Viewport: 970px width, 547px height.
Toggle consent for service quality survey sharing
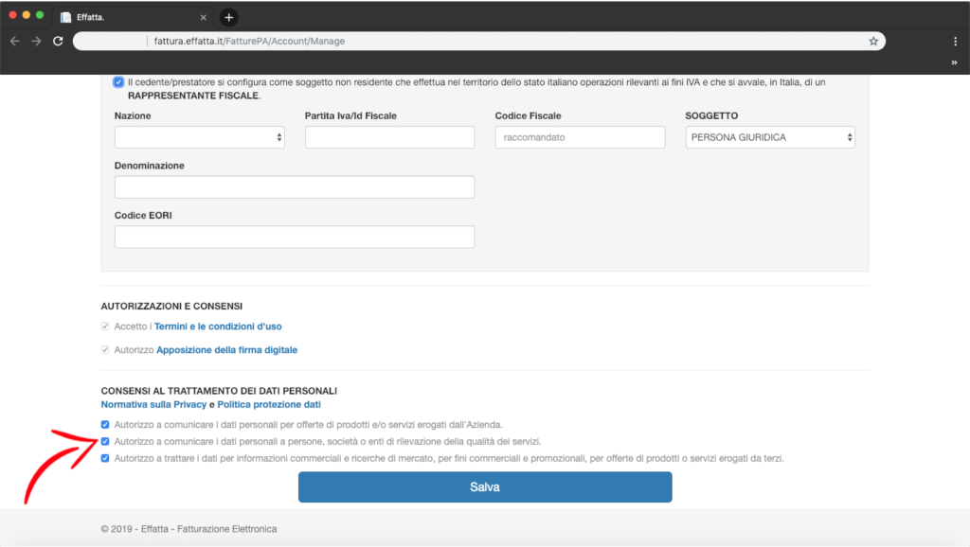(x=105, y=441)
